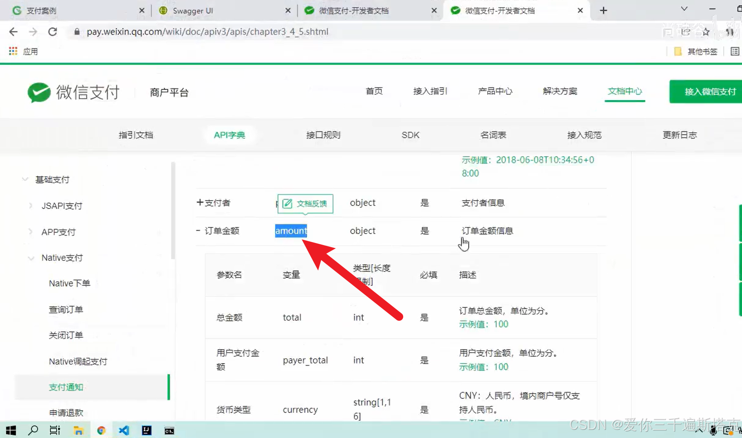Click the currency variable cell

[x=300, y=410]
